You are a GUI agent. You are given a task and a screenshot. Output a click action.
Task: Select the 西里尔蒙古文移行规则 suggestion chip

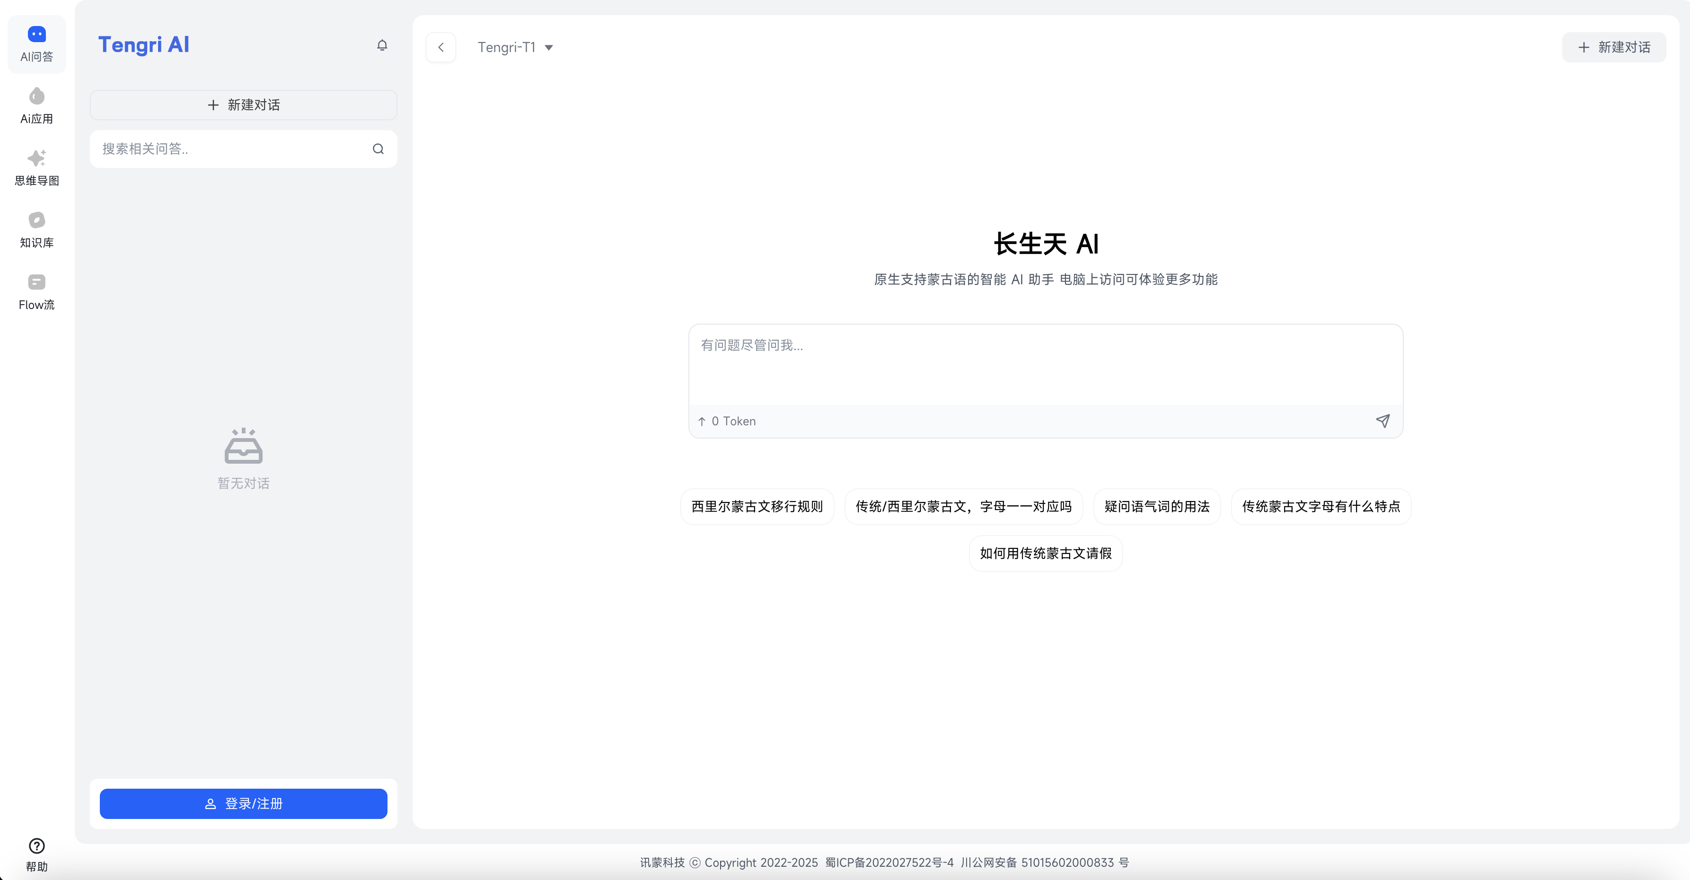[x=757, y=506]
